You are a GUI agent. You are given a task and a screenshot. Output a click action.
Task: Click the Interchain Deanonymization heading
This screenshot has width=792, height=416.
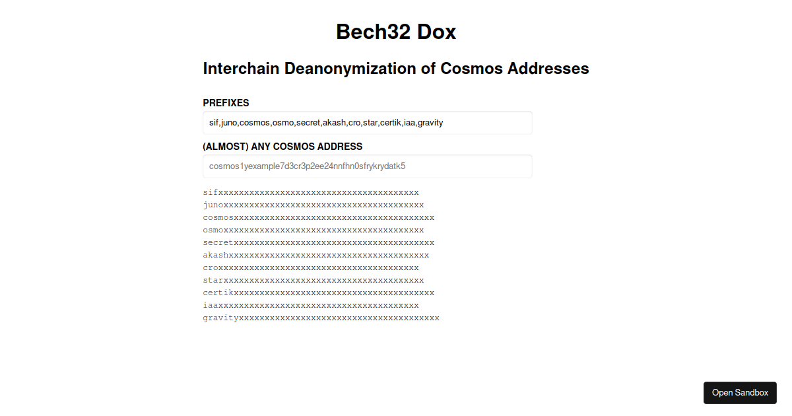(395, 68)
